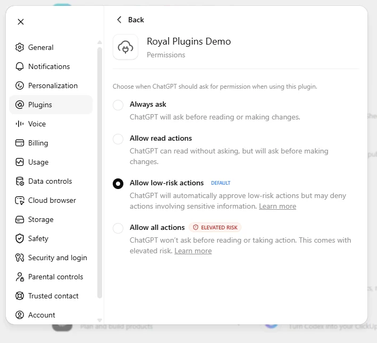Select the Allow read actions radio button
The height and width of the screenshot is (343, 377).
(x=118, y=139)
